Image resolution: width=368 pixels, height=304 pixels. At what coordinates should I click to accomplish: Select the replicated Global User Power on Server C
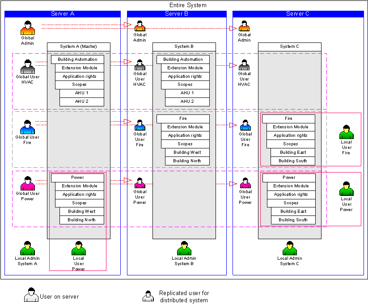[245, 183]
